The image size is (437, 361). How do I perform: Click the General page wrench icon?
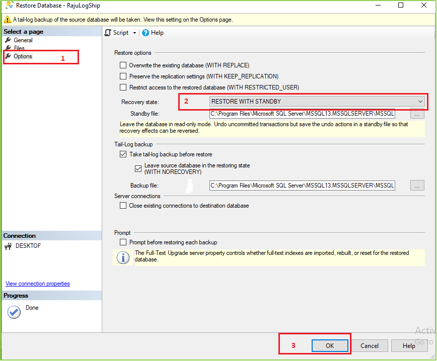(x=8, y=40)
